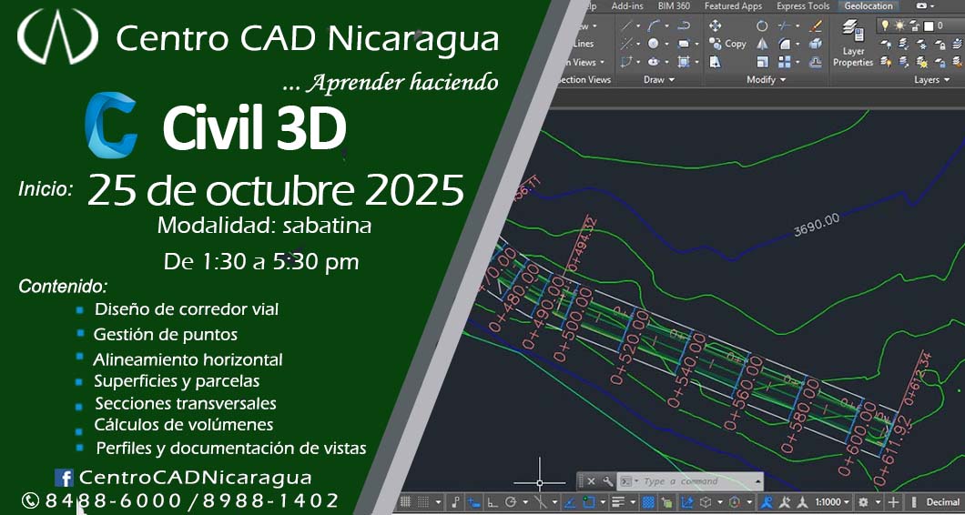965x515 pixels.
Task: Click the Copy button in Modify panel
Action: point(728,44)
